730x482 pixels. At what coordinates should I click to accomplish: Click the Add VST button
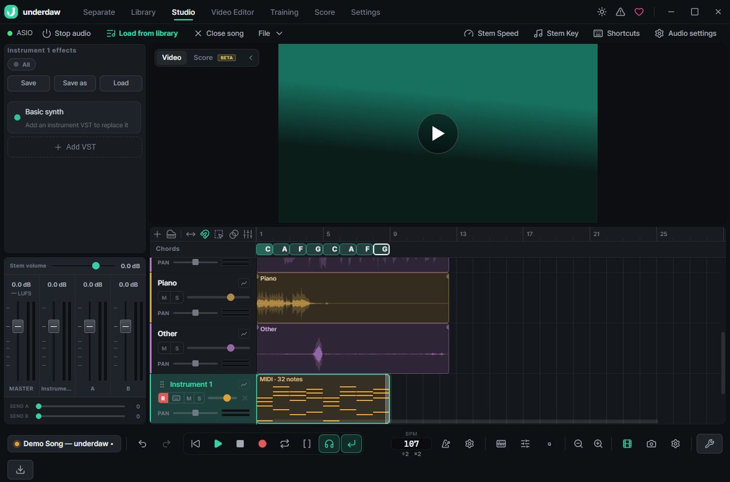(75, 147)
